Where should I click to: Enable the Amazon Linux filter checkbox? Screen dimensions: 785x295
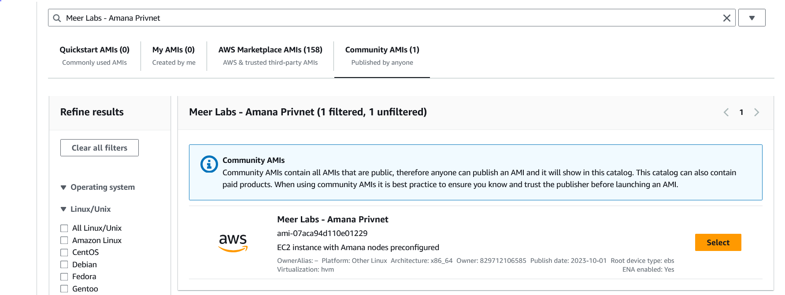tap(64, 240)
